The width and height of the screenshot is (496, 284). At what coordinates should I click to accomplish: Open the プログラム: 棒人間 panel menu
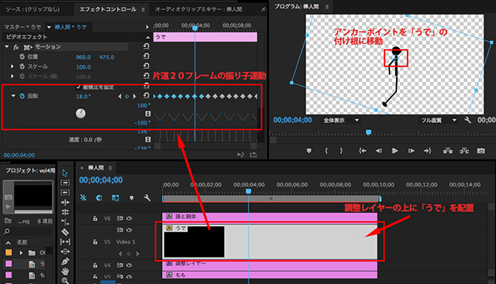[x=327, y=6]
